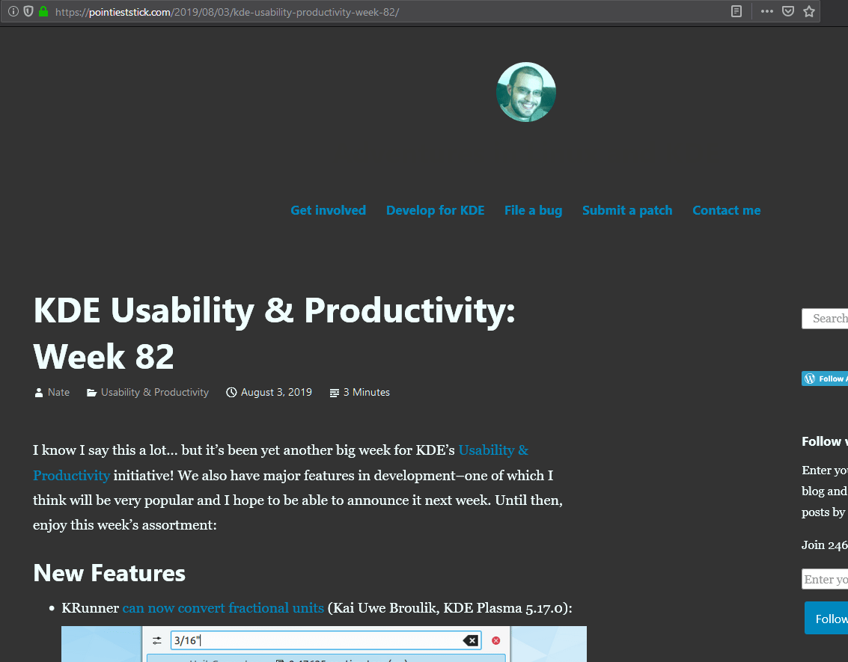Click the KRunner settings sliders icon
Screen dimensions: 848x662
(157, 641)
